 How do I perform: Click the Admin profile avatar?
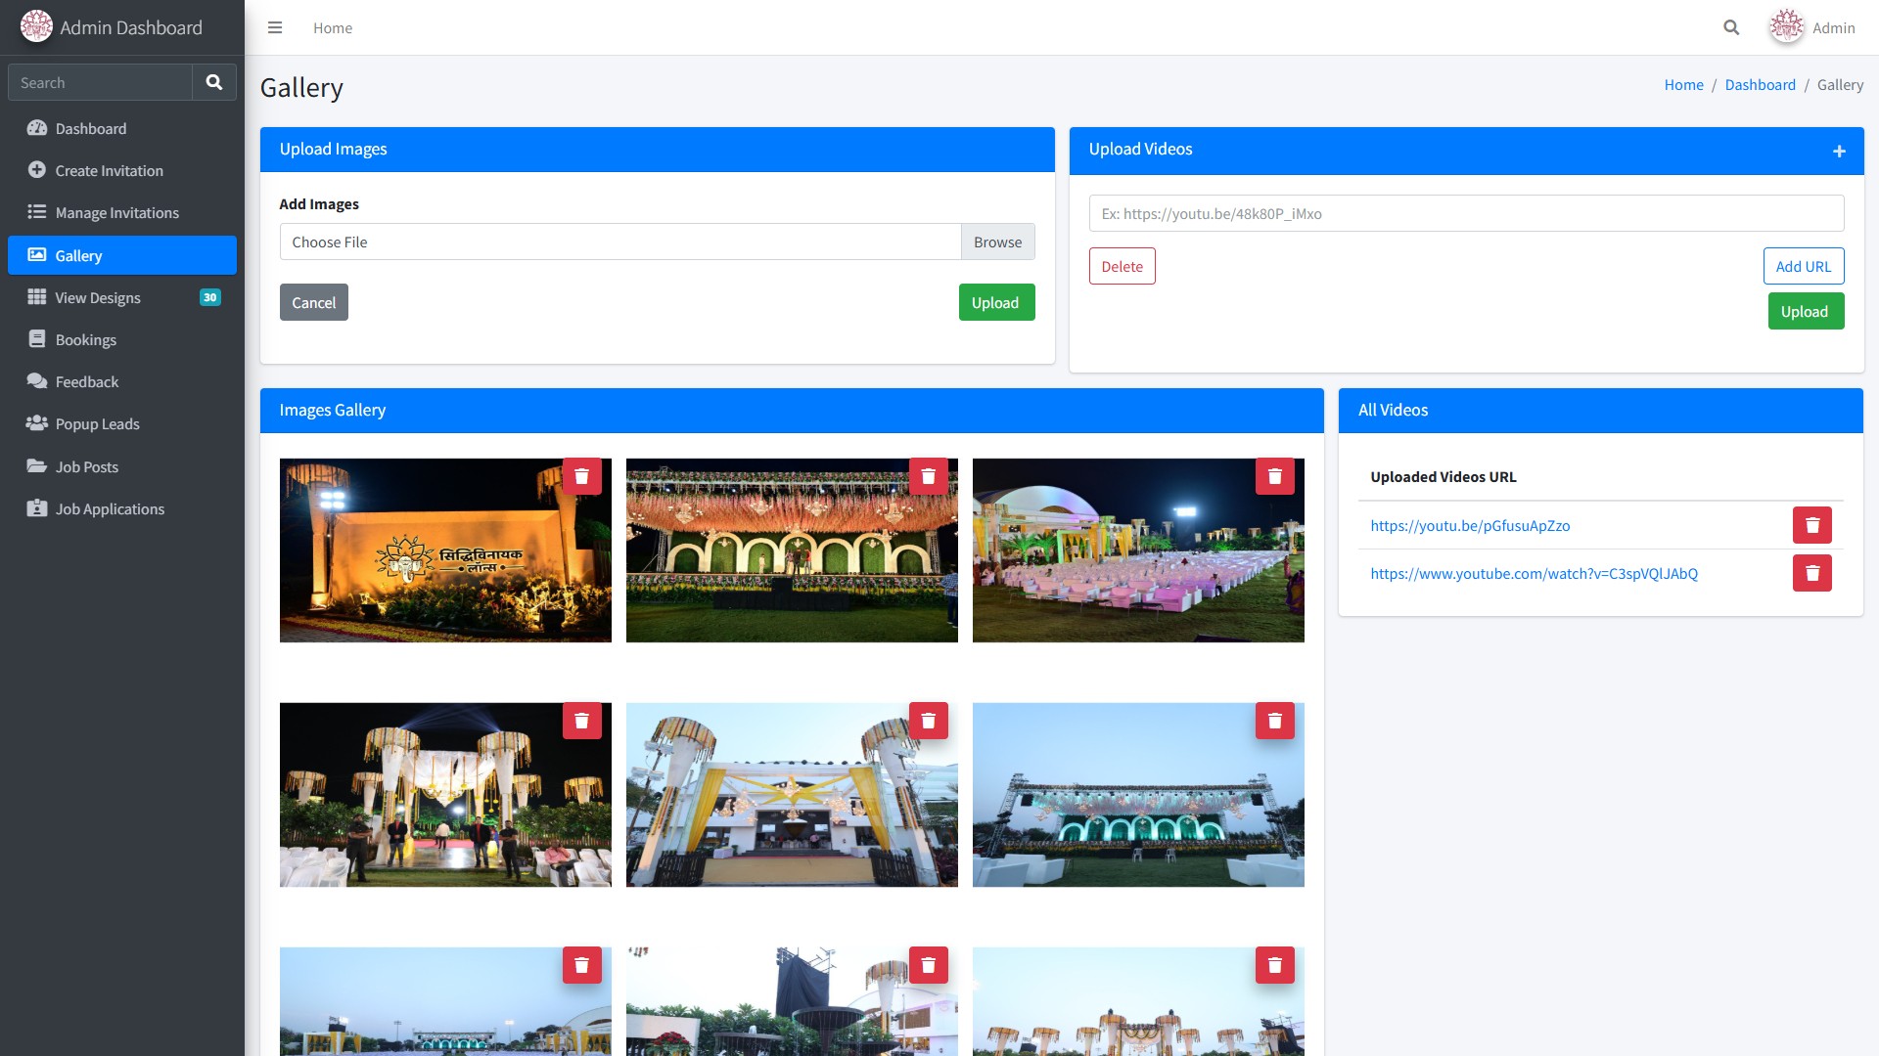pyautogui.click(x=1786, y=27)
